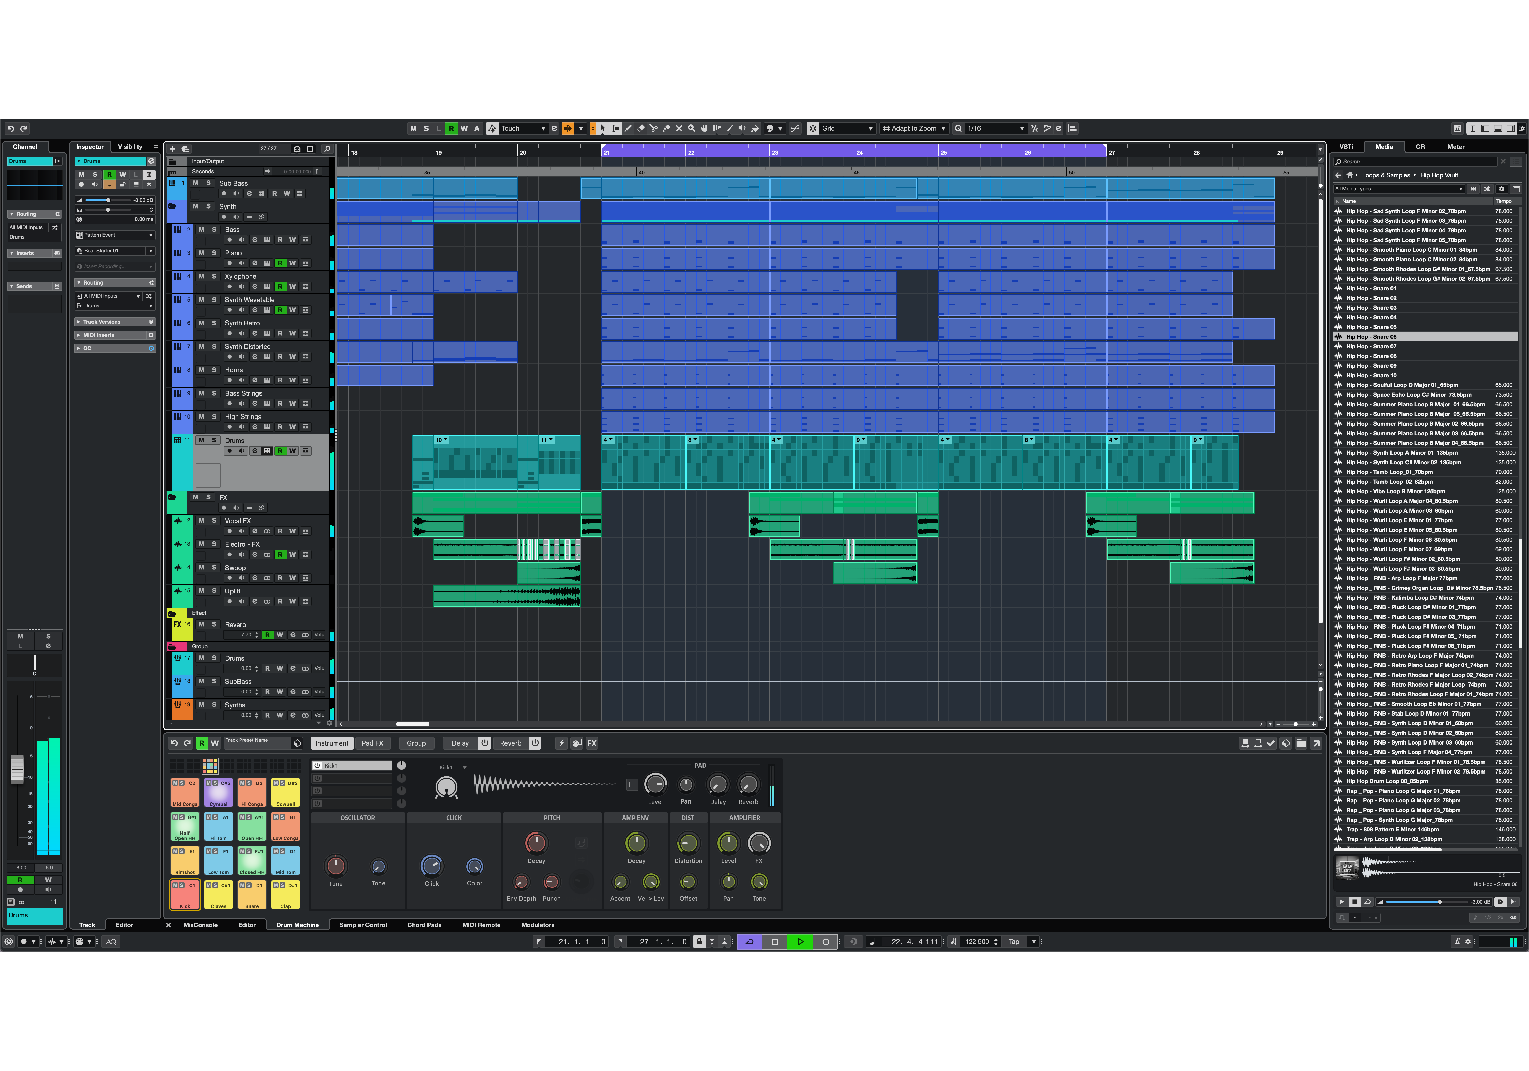Click media browser Home icon

click(x=1350, y=175)
